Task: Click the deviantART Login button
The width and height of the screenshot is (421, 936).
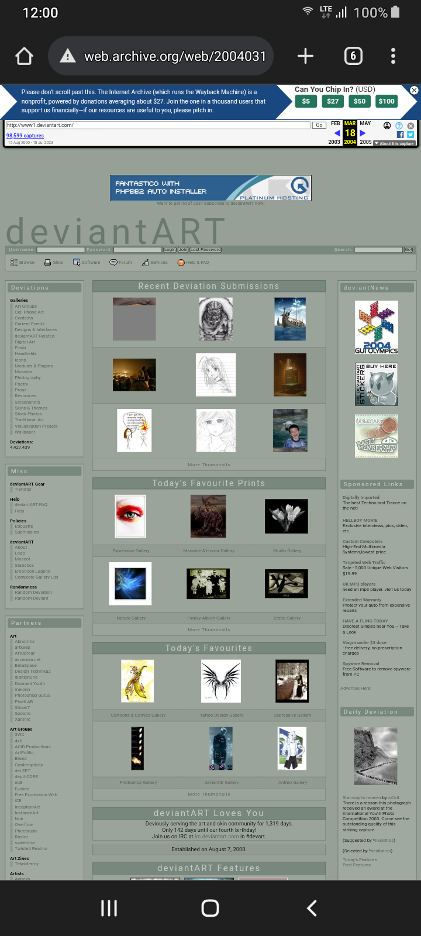Action: 170,250
